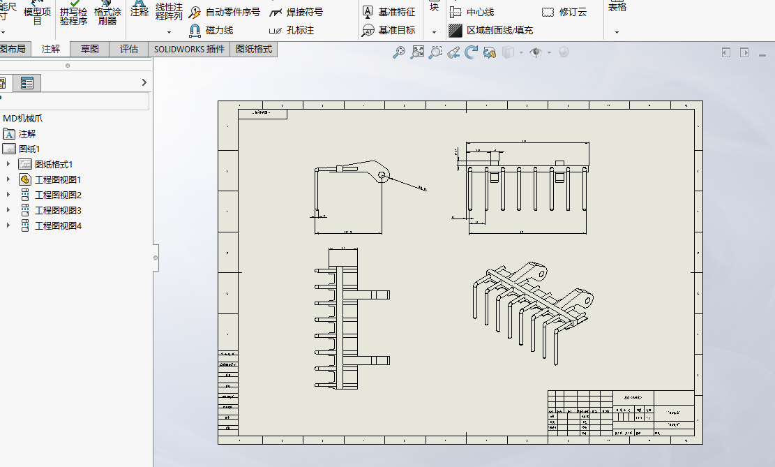The height and width of the screenshot is (467, 775).
Task: Click the Spell Checker (拼写检验程序) button
Action: [74, 13]
